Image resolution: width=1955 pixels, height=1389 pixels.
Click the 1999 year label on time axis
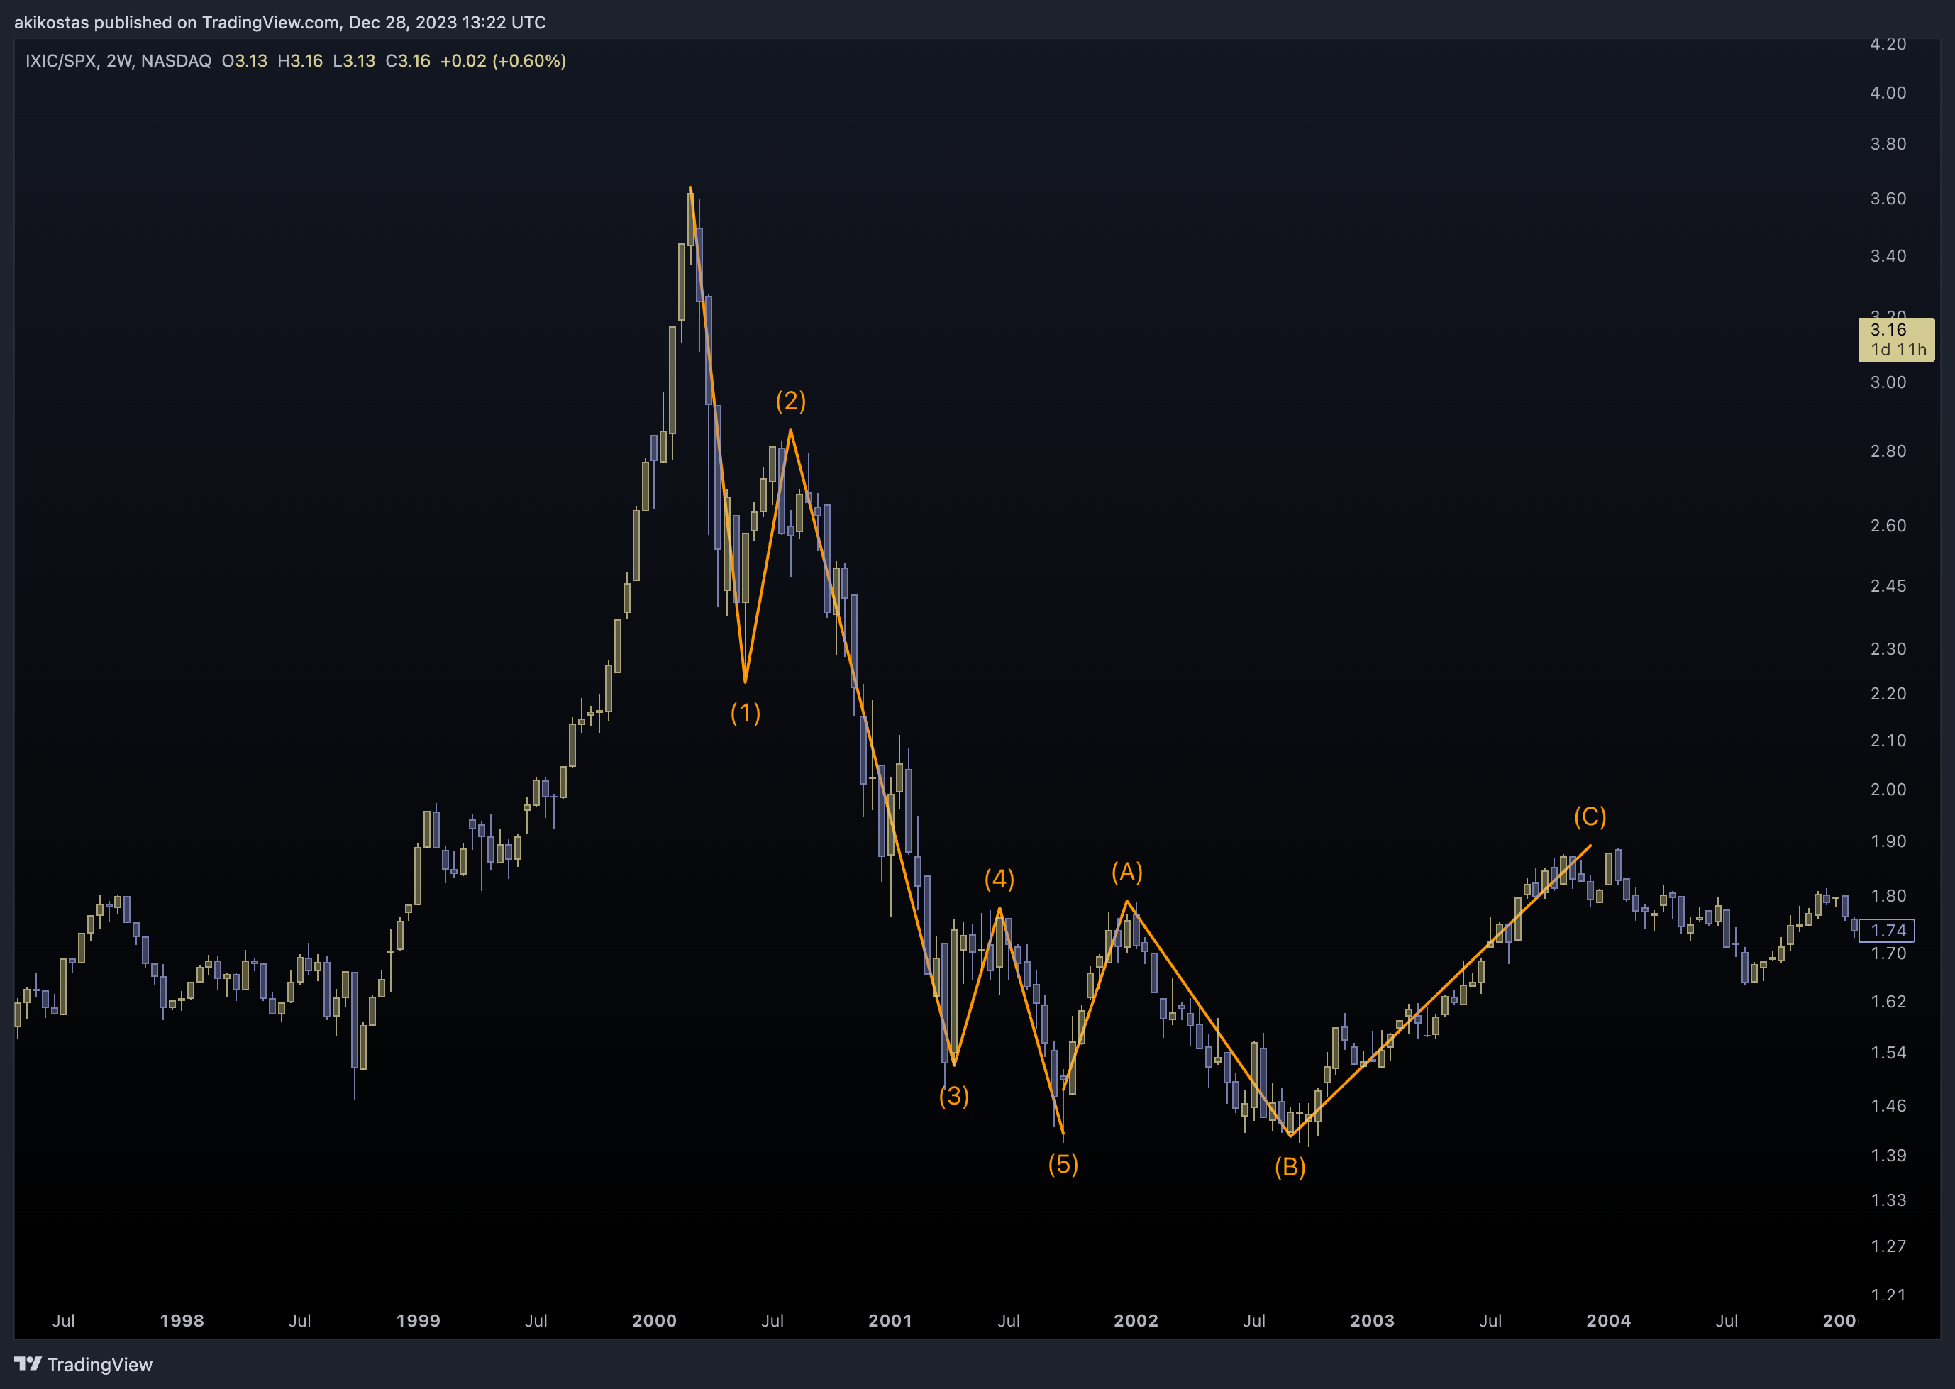click(x=419, y=1321)
